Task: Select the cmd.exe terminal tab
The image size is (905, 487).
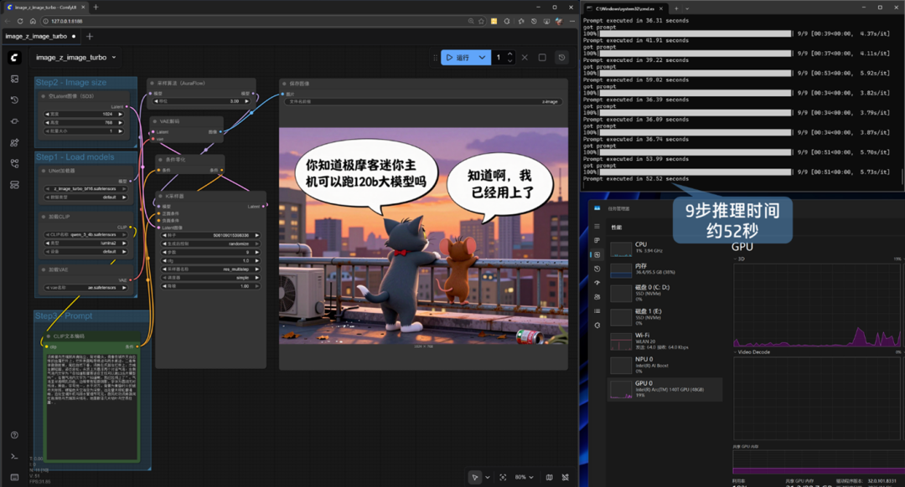Action: 626,8
